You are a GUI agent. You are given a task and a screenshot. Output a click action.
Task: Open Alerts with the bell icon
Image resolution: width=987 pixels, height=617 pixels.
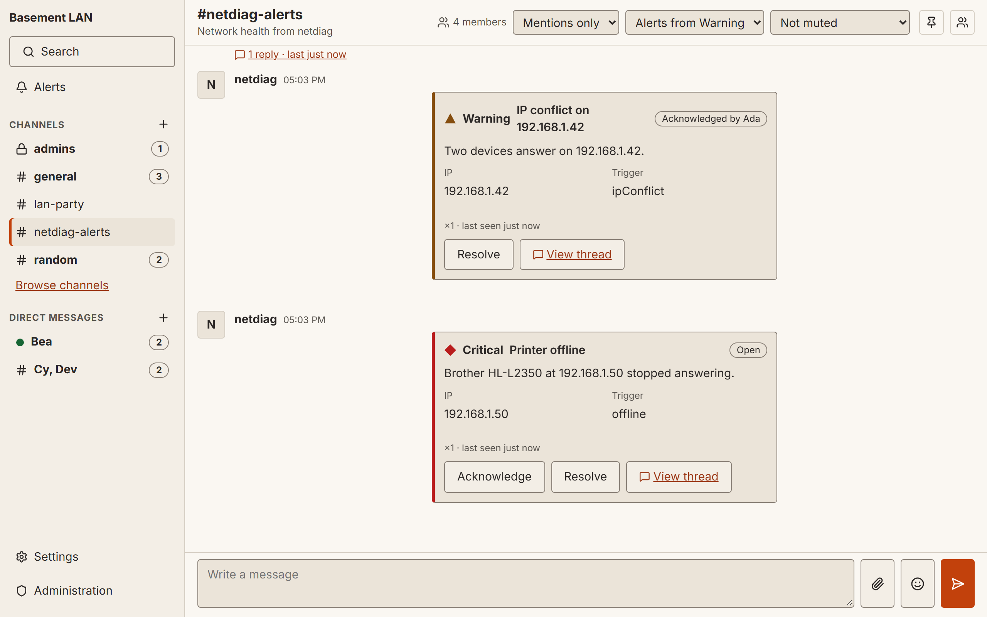[x=92, y=87]
